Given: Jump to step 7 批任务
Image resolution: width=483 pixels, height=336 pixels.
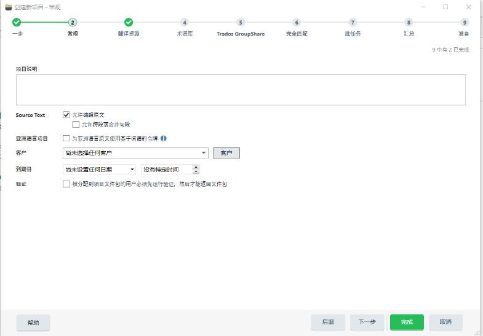Looking at the screenshot, I should click(x=353, y=22).
